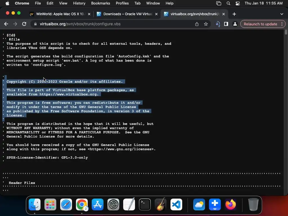Open Finder from the Dock
Viewport: 288px width, 216px height.
[x=35, y=204]
